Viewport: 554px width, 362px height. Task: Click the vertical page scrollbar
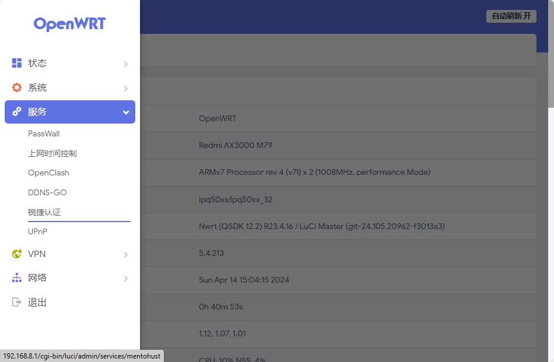point(551,175)
